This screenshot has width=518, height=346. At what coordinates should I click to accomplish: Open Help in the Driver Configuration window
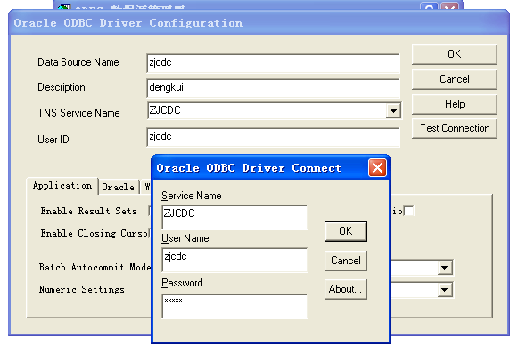454,104
